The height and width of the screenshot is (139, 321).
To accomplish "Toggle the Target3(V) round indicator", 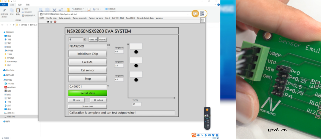I will (136, 80).
